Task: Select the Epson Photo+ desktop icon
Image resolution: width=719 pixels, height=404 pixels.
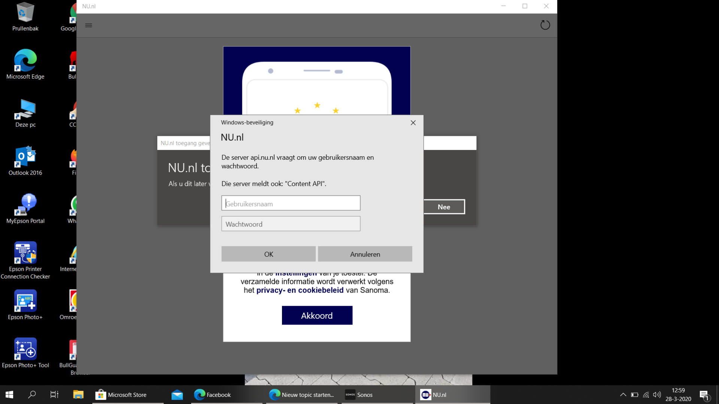Action: point(25,305)
